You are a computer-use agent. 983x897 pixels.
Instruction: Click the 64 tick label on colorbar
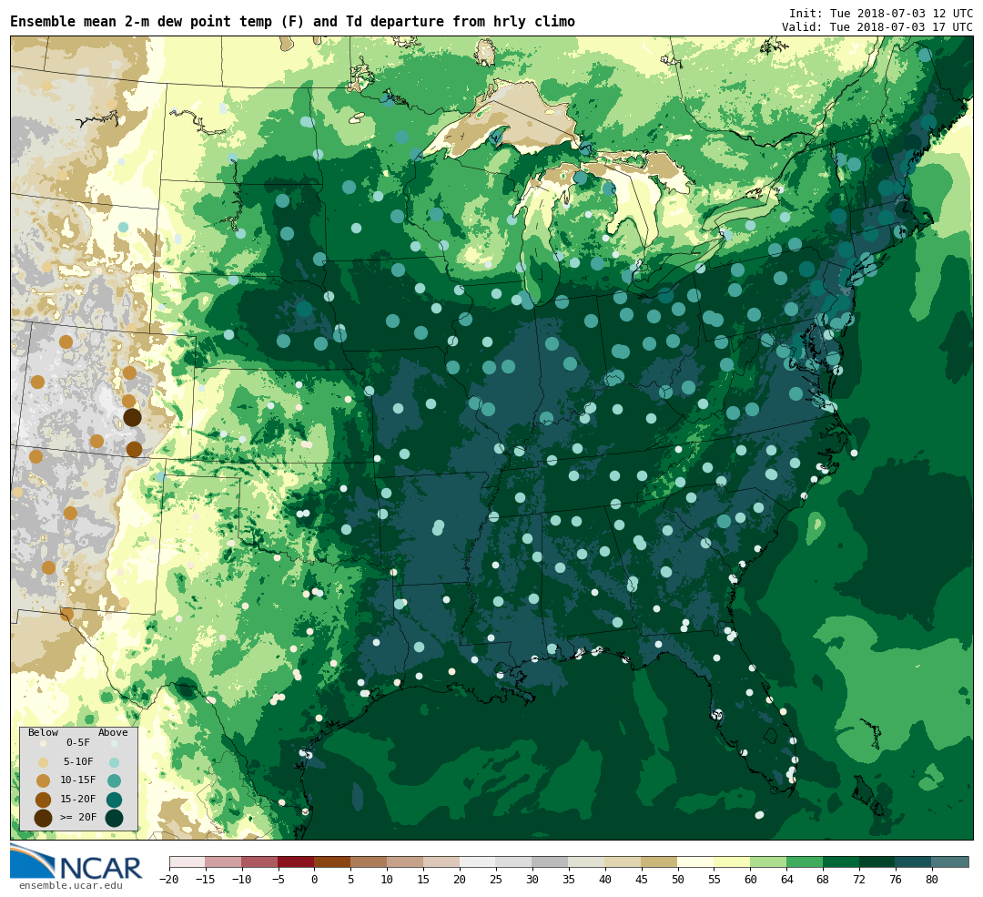click(786, 880)
